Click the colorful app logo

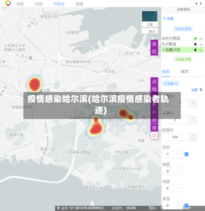[x=8, y=3]
